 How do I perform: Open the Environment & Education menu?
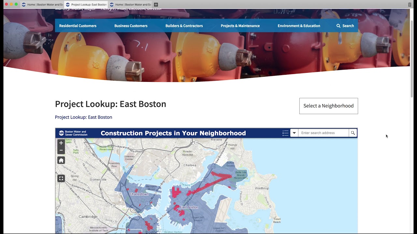pos(299,26)
